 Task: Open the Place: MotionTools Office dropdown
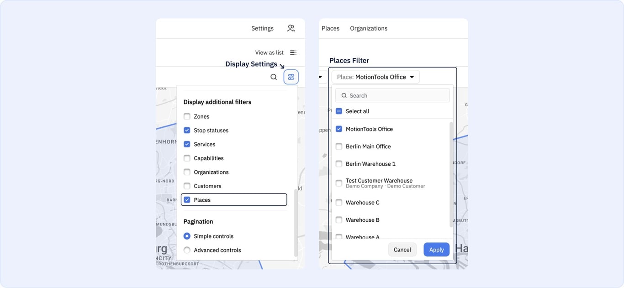click(x=375, y=77)
